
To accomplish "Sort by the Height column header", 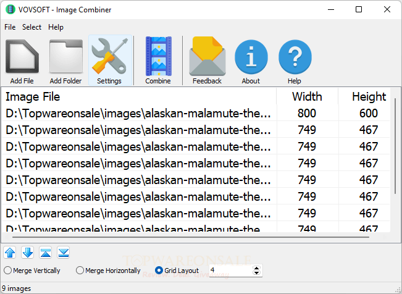I will (364, 96).
